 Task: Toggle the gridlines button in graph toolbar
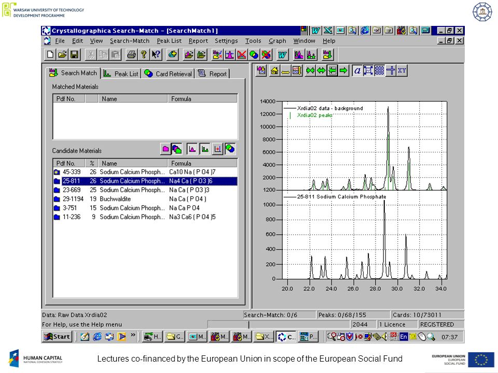(x=380, y=70)
